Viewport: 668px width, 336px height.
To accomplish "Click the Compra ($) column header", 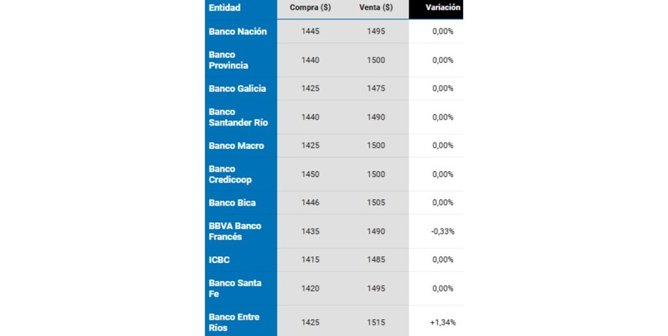I will 310,8.
